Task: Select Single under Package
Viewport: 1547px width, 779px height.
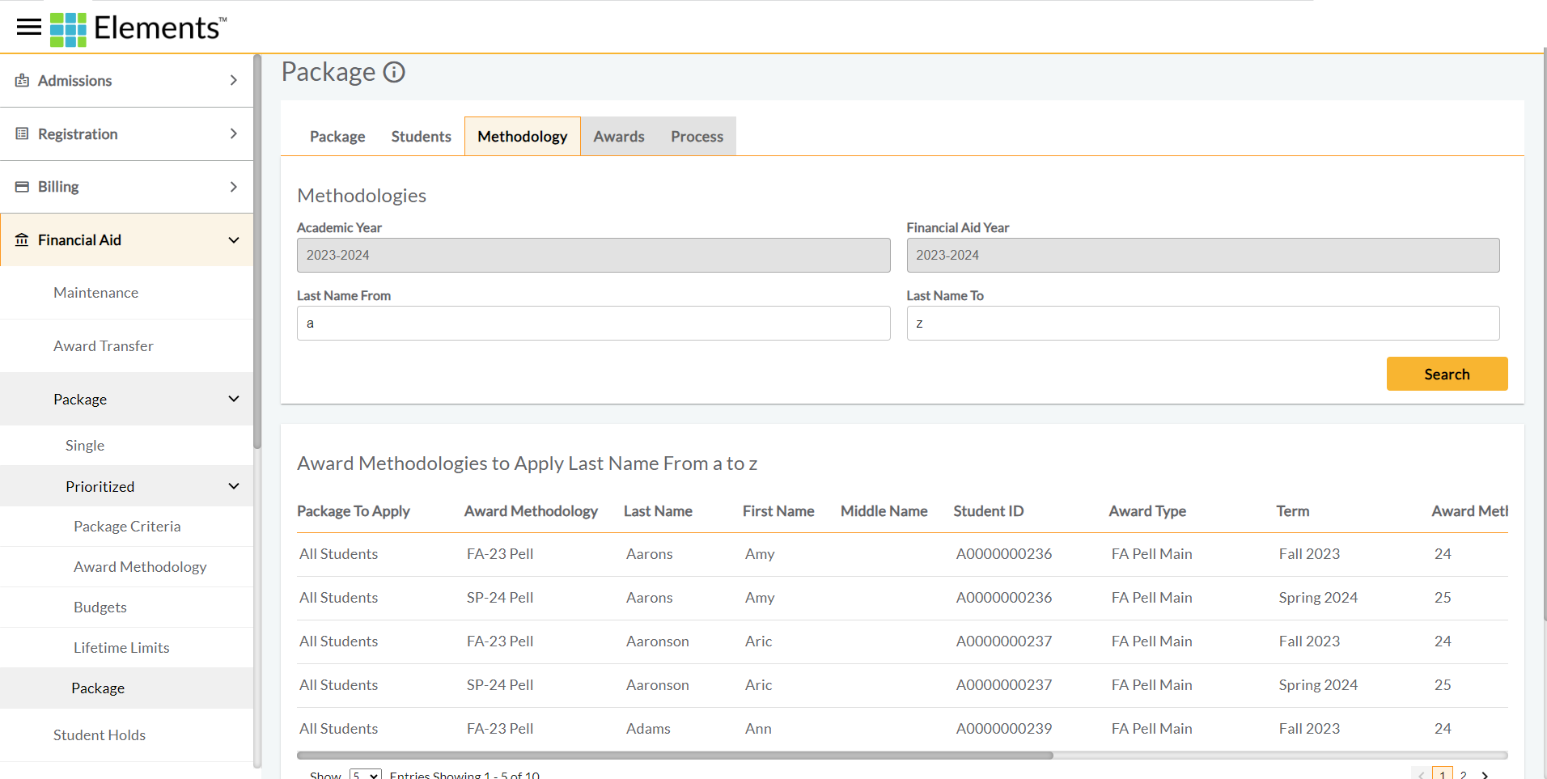Action: [85, 446]
